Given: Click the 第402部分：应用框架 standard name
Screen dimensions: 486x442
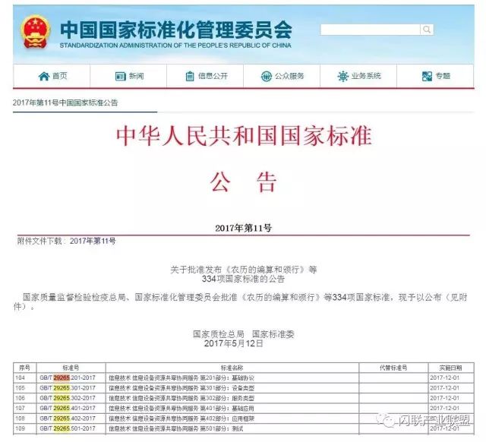Looking at the screenshot, I should click(227, 418).
